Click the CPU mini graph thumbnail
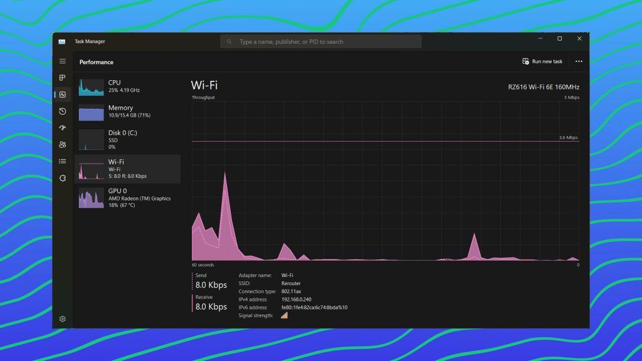Image resolution: width=642 pixels, height=361 pixels. pyautogui.click(x=91, y=86)
